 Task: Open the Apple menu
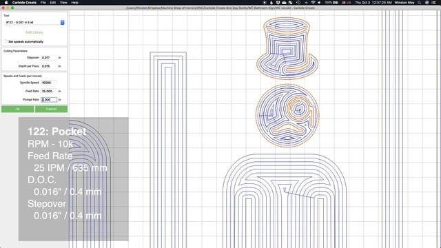6,2
